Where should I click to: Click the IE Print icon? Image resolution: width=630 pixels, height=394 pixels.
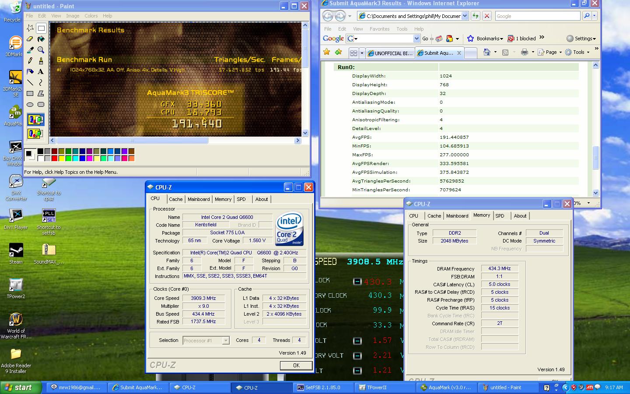tap(524, 52)
